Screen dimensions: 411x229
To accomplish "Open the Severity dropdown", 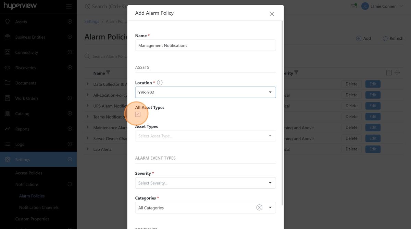I will point(206,183).
